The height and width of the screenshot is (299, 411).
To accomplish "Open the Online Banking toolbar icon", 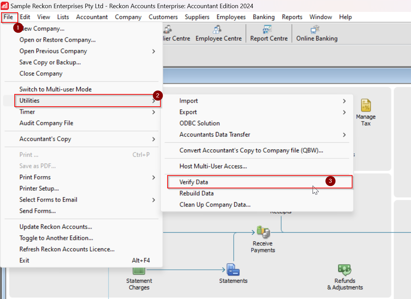I will pyautogui.click(x=317, y=34).
